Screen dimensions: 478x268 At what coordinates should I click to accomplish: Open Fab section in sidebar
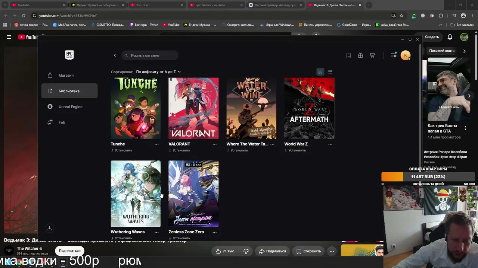[x=69, y=122]
